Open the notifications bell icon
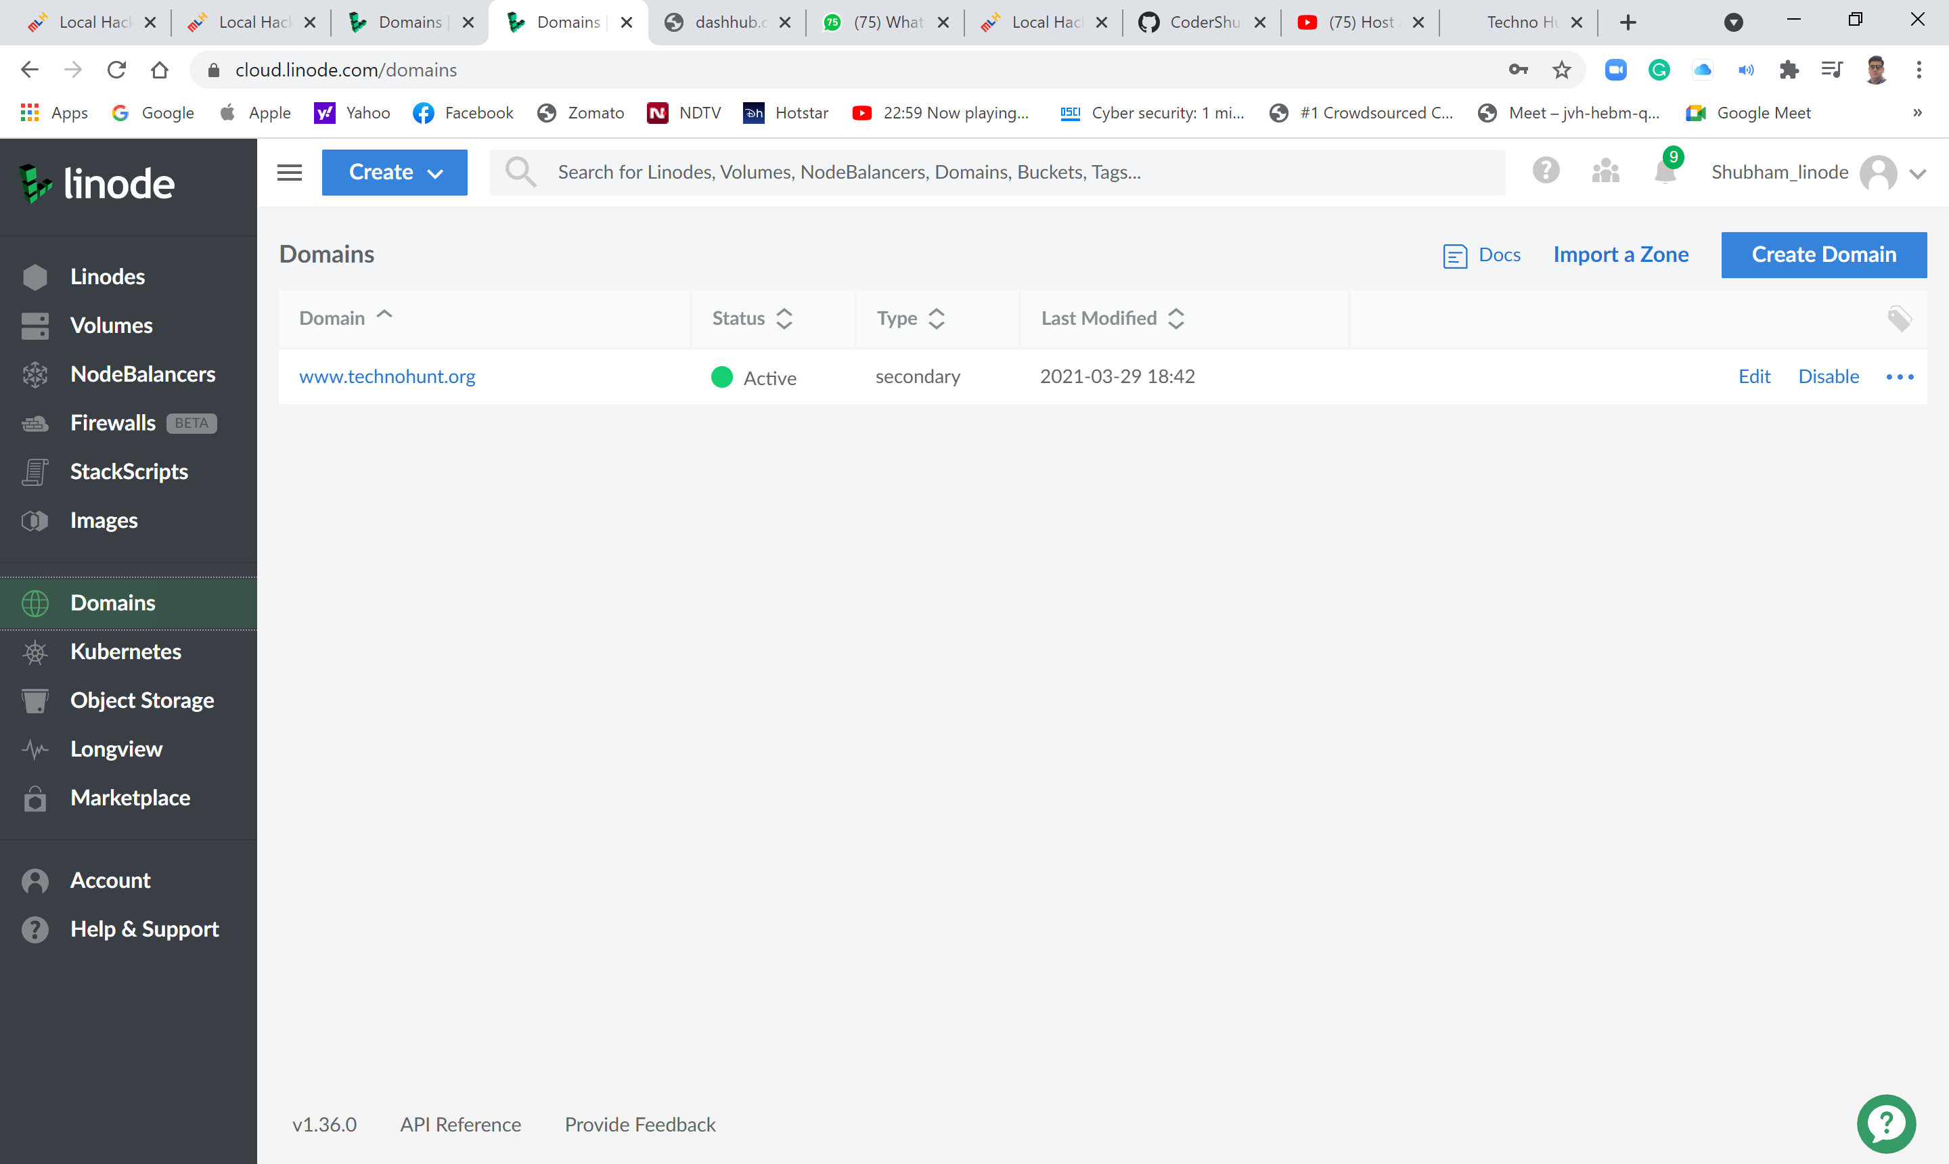Screen dimensions: 1949x1164 [1664, 172]
